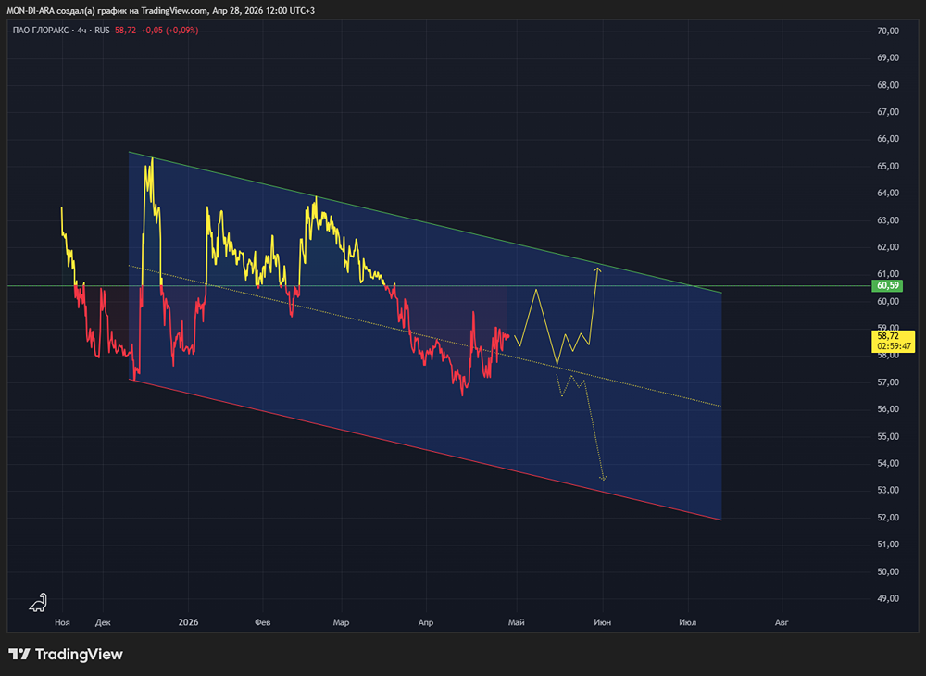
Task: Click the Июн month label on time axis
Action: click(603, 622)
